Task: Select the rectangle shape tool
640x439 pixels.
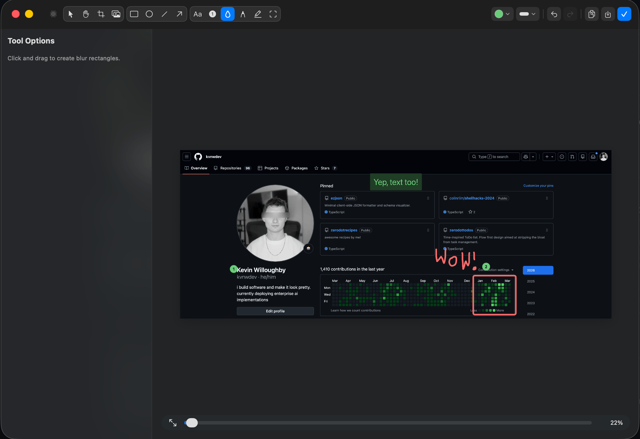Action: (134, 14)
